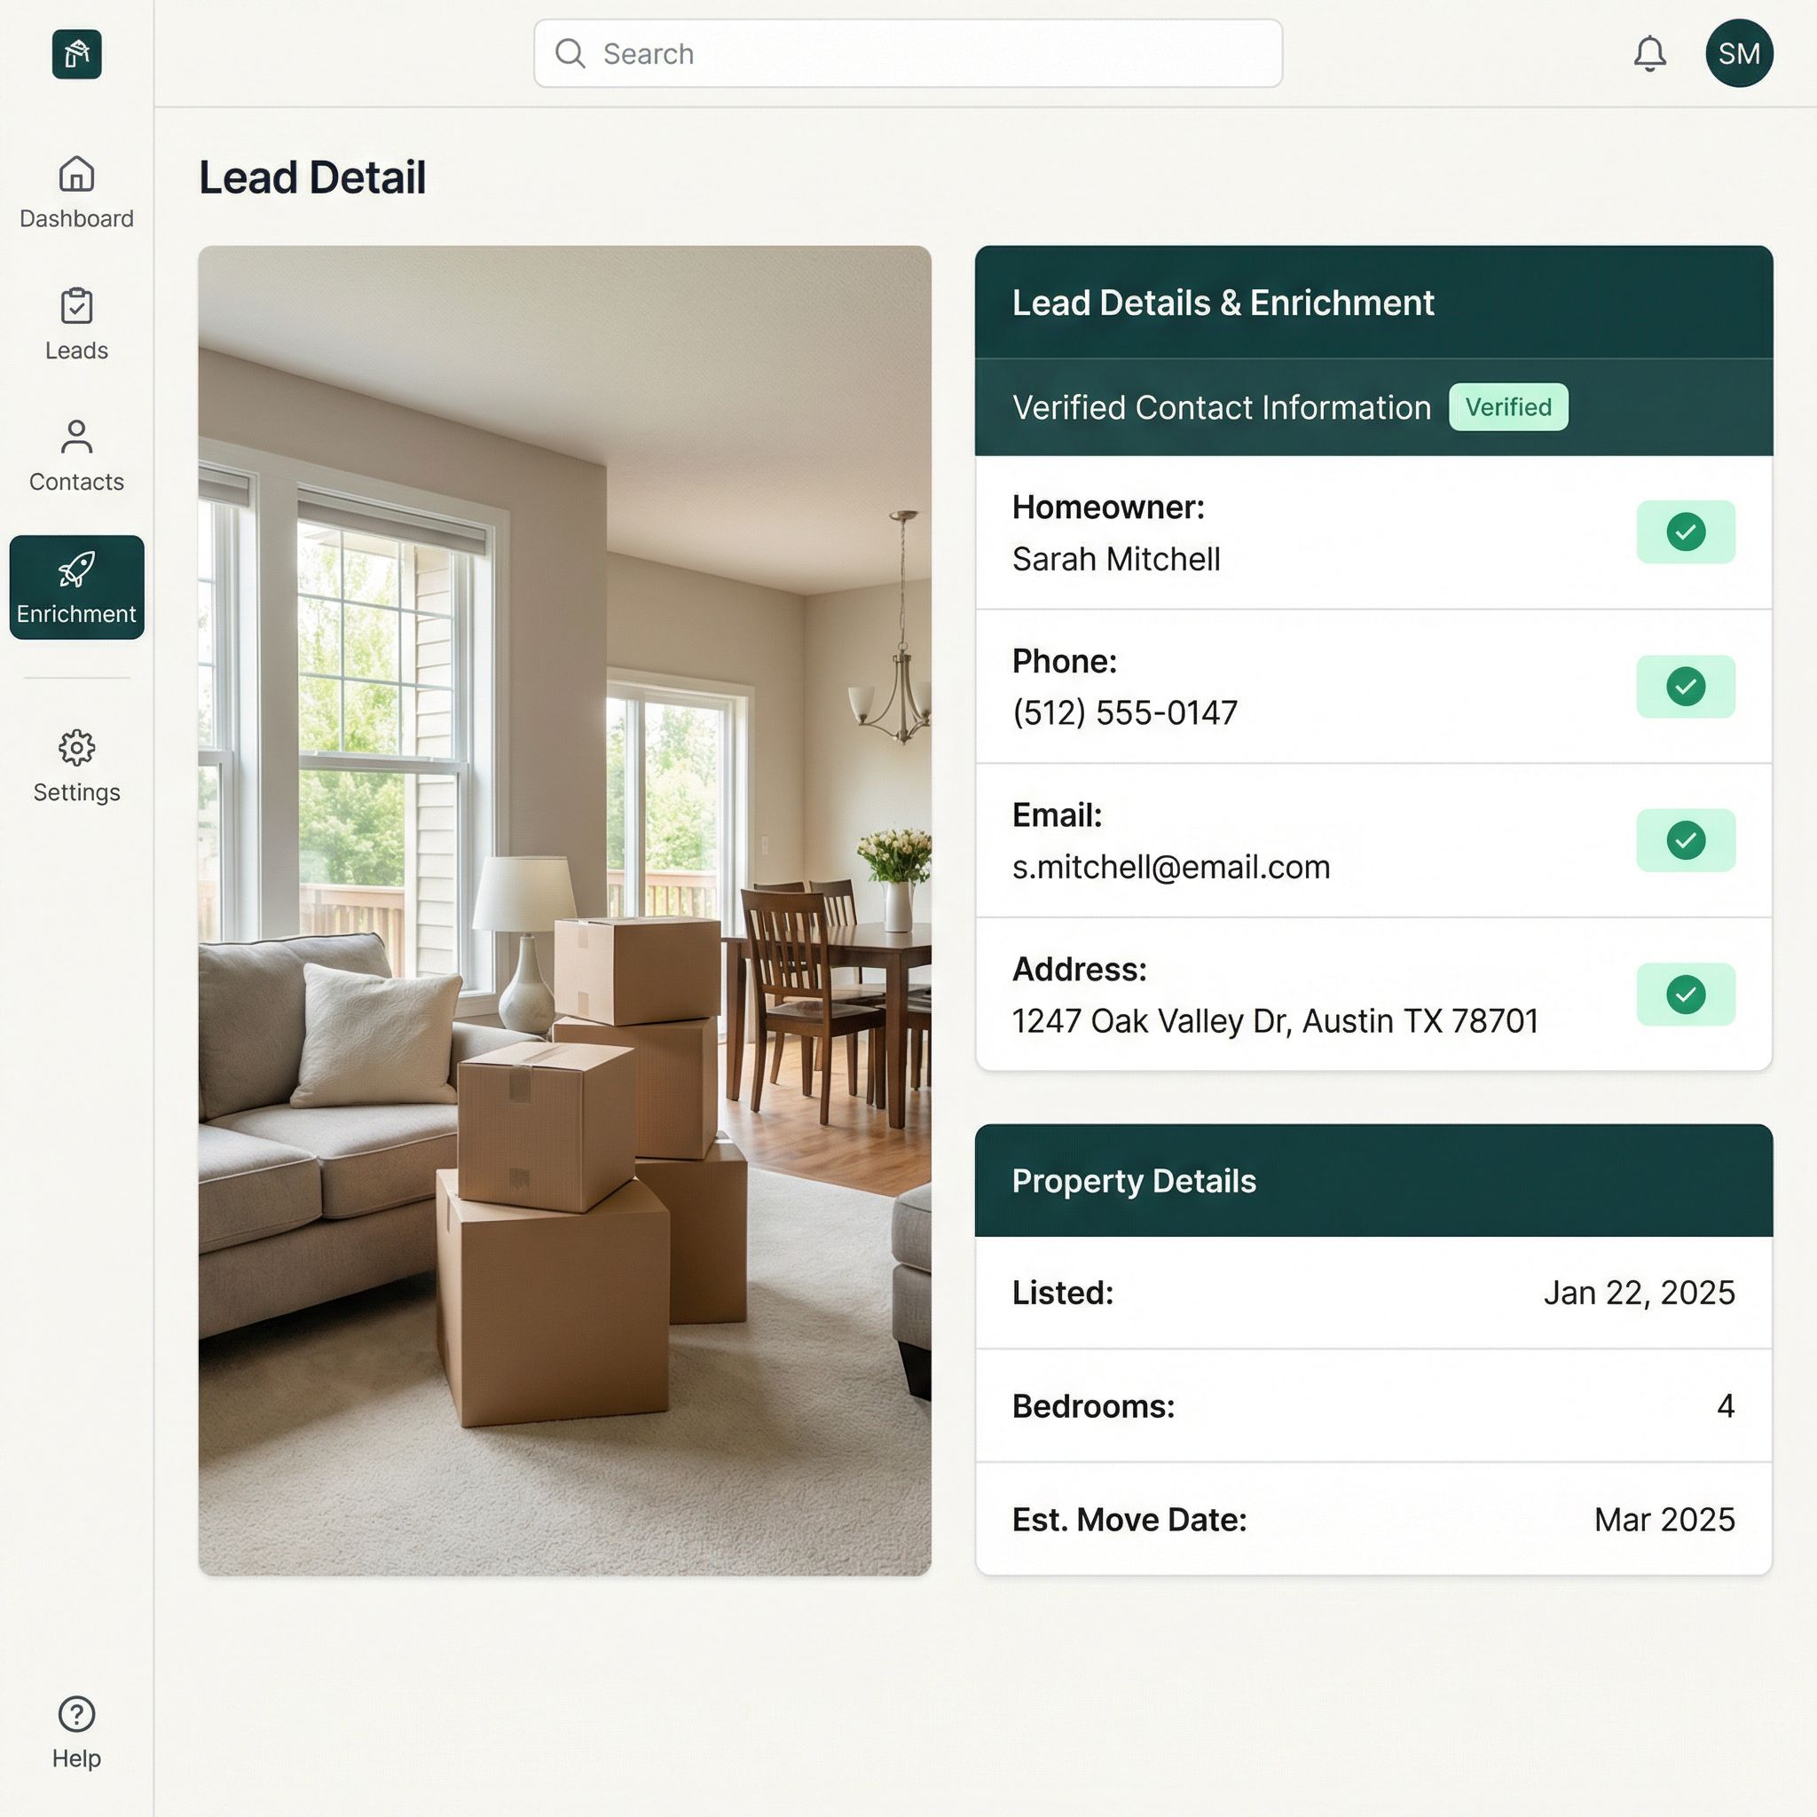Click the search magnifier icon
Image resolution: width=1817 pixels, height=1817 pixels.
coord(570,53)
